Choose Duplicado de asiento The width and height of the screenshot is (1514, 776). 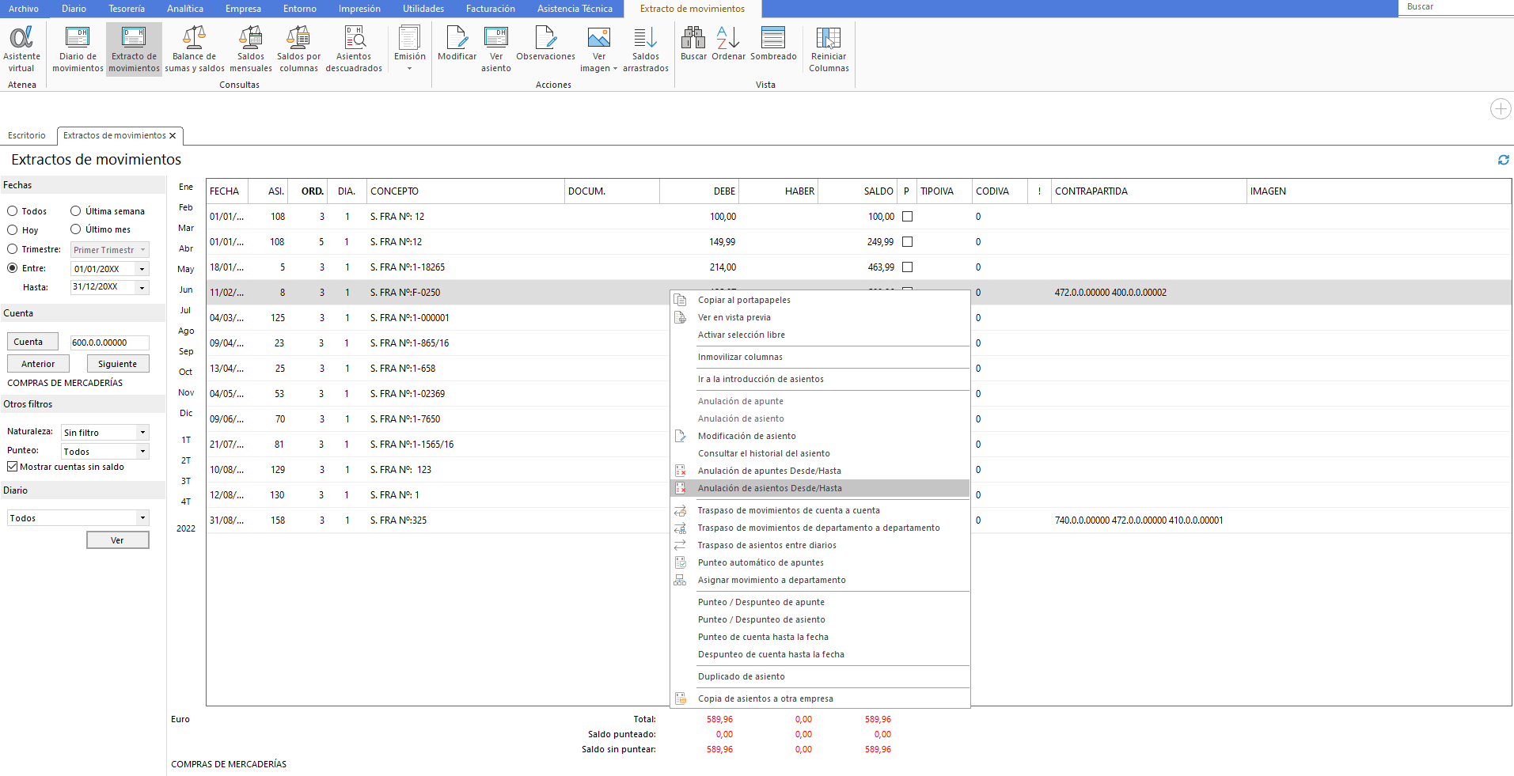point(820,676)
